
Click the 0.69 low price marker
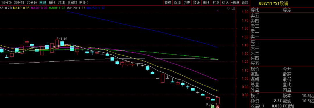coord(209,104)
